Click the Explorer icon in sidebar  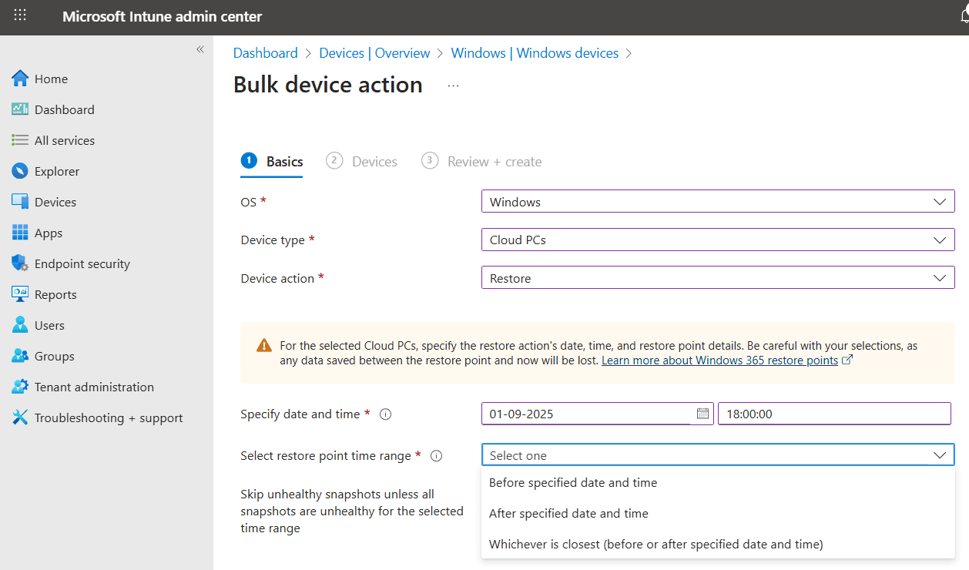point(20,171)
